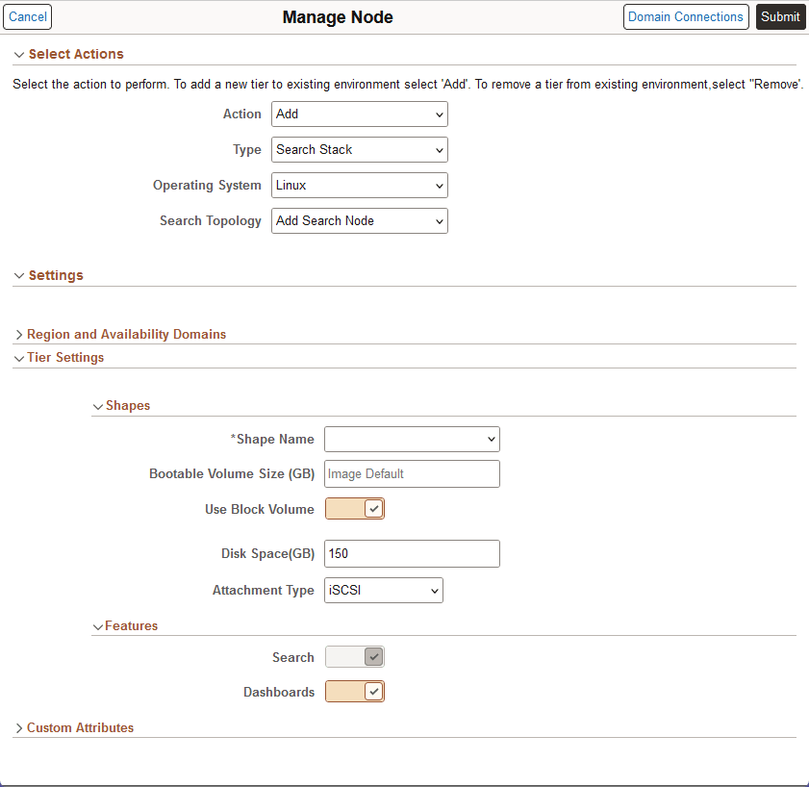Image resolution: width=809 pixels, height=787 pixels.
Task: Collapse the Settings section
Action: [19, 275]
